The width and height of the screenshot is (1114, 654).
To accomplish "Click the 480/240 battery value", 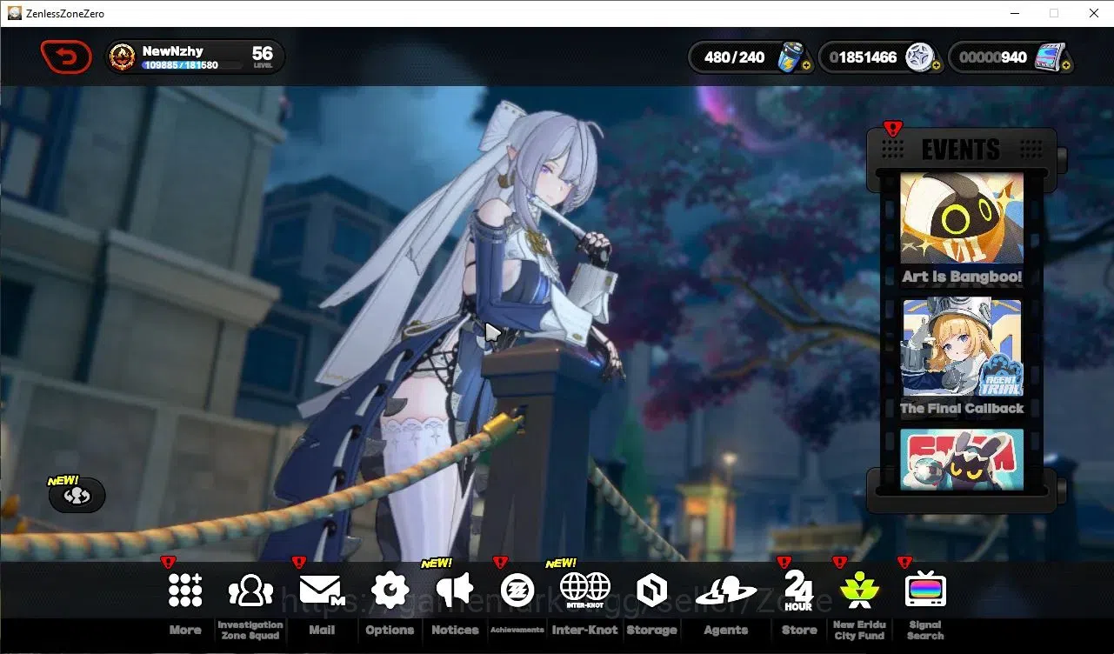I will click(x=734, y=57).
